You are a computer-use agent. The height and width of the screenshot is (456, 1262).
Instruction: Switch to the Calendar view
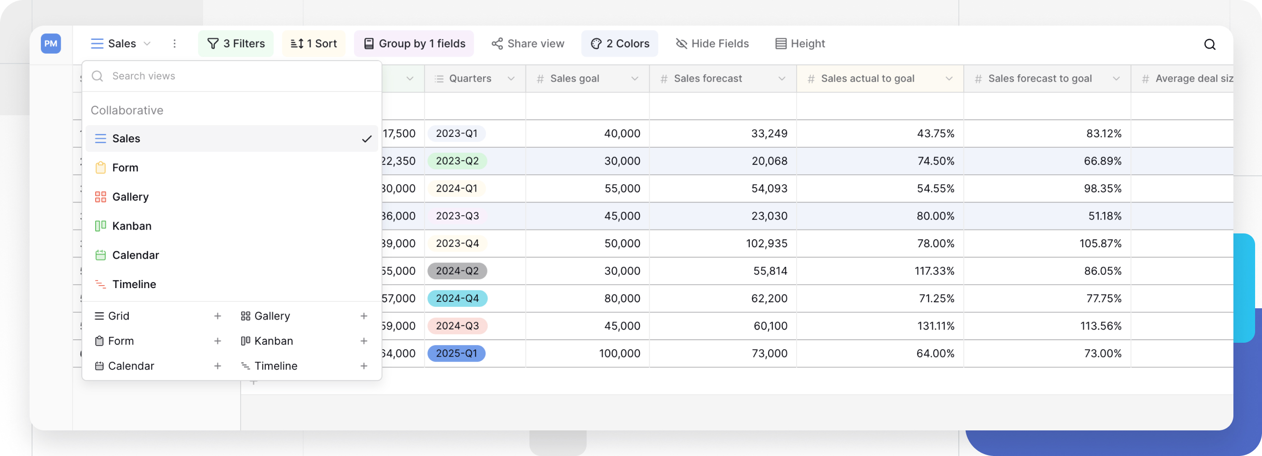135,255
